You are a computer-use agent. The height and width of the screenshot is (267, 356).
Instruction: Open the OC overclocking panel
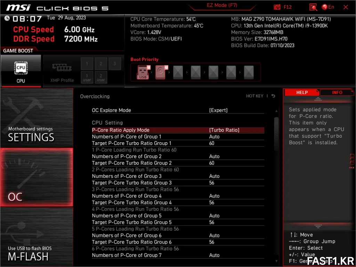pos(37,177)
